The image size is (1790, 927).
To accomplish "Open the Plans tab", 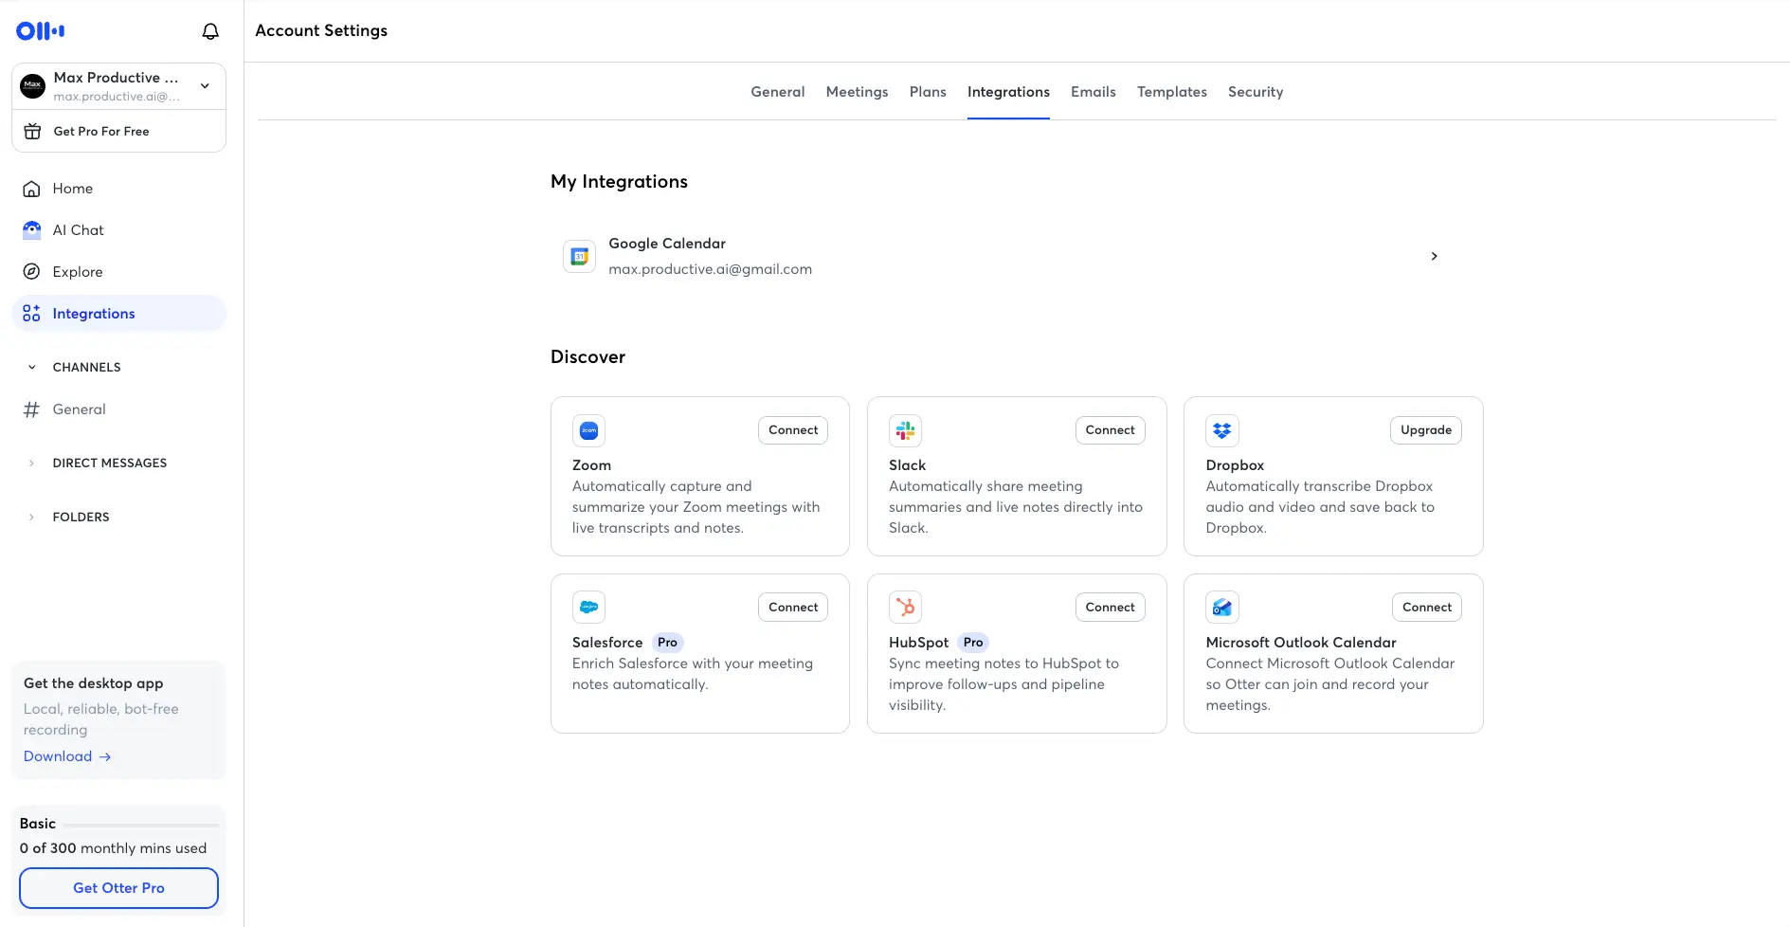I will tap(928, 92).
